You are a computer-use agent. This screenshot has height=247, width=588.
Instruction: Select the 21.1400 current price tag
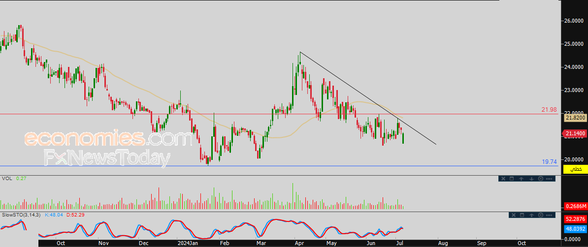point(574,133)
